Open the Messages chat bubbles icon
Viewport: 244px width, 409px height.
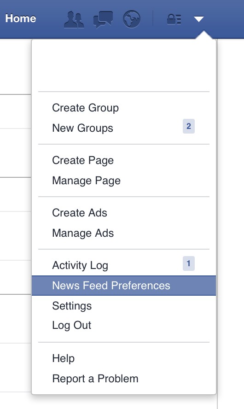[103, 19]
